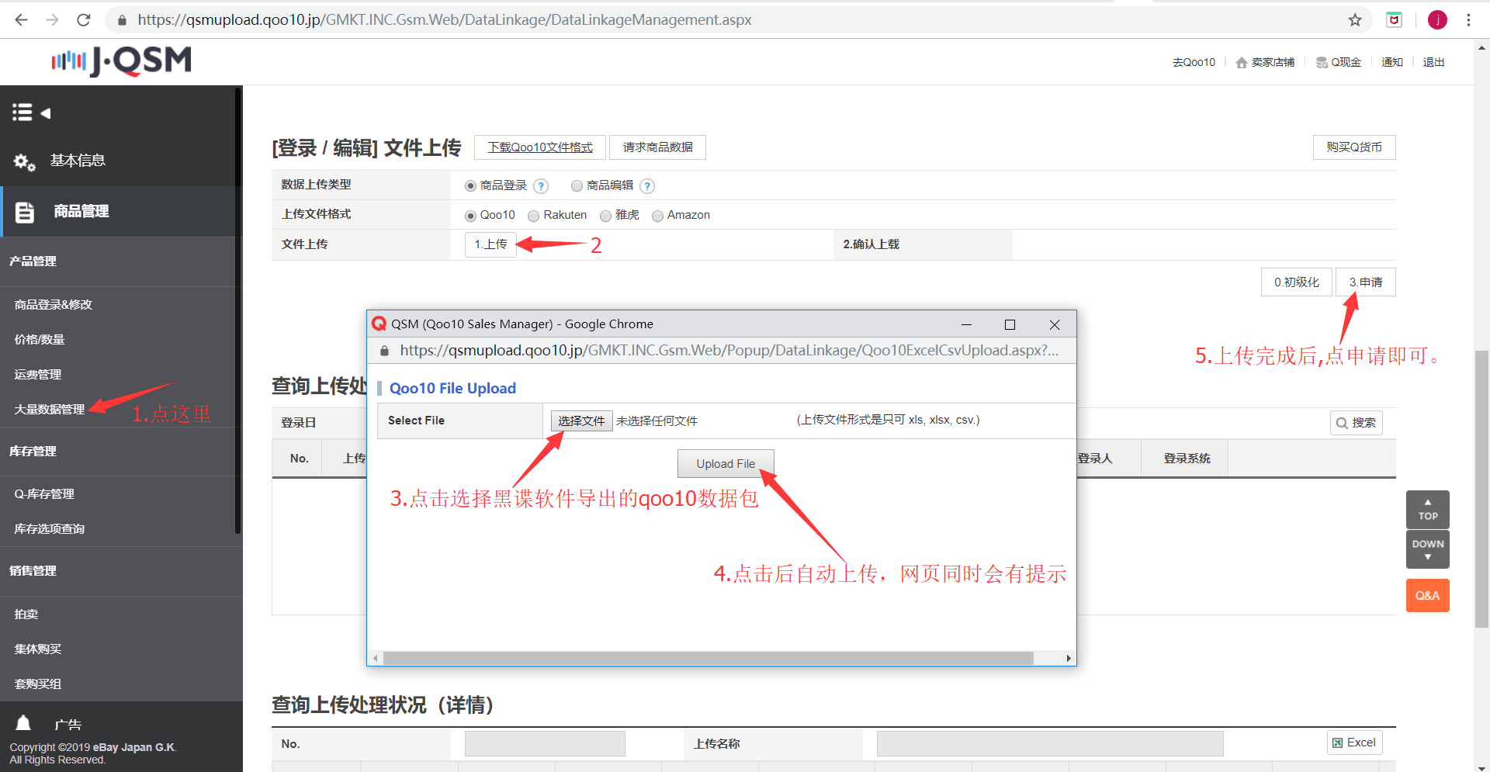The image size is (1490, 772).
Task: Open Q-库存管理 menu item
Action: tap(44, 493)
